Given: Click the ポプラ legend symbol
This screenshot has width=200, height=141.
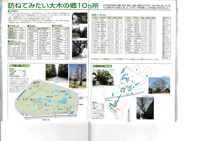Looking at the screenshot, I should 164,21.
